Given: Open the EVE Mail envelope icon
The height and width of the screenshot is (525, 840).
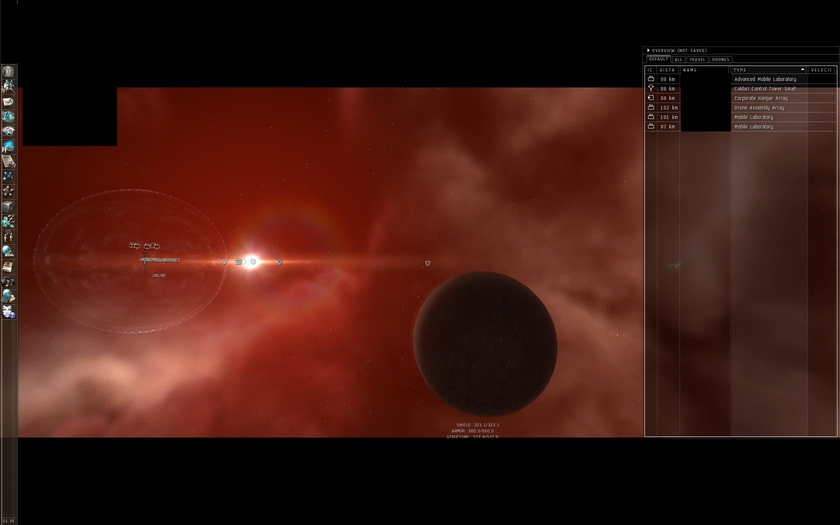Looking at the screenshot, I should tap(8, 101).
